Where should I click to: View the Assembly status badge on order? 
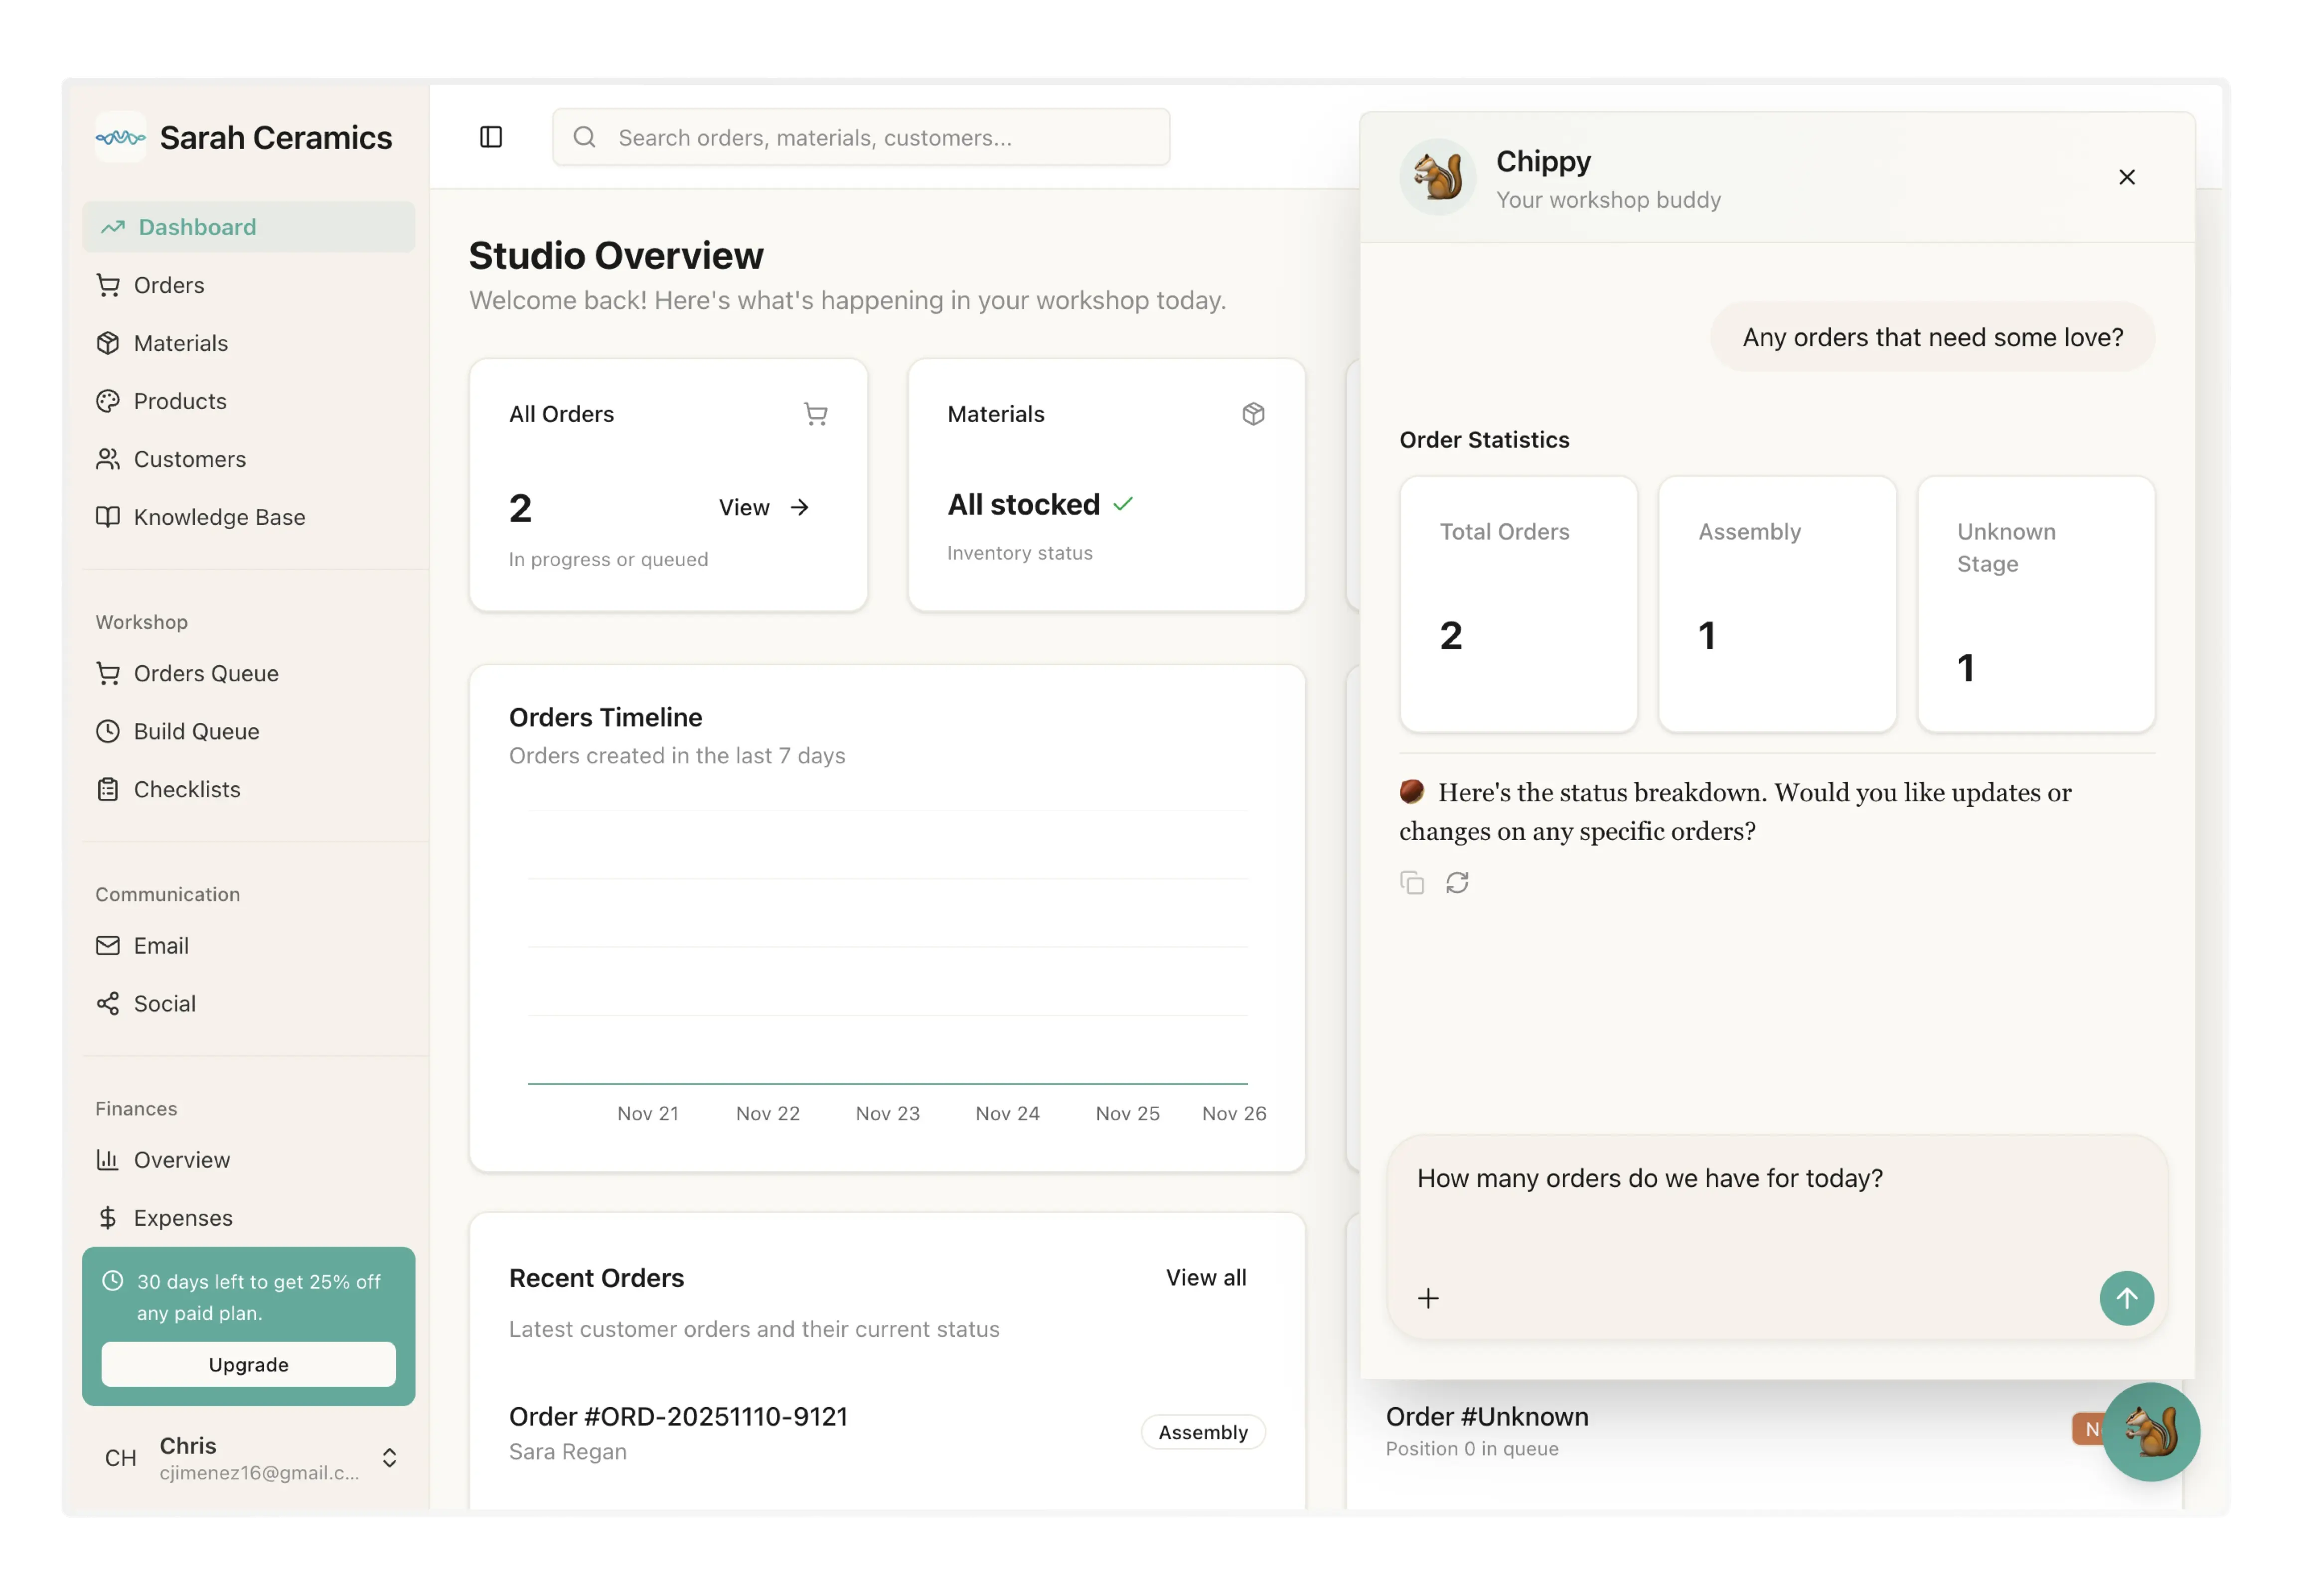[x=1202, y=1432]
